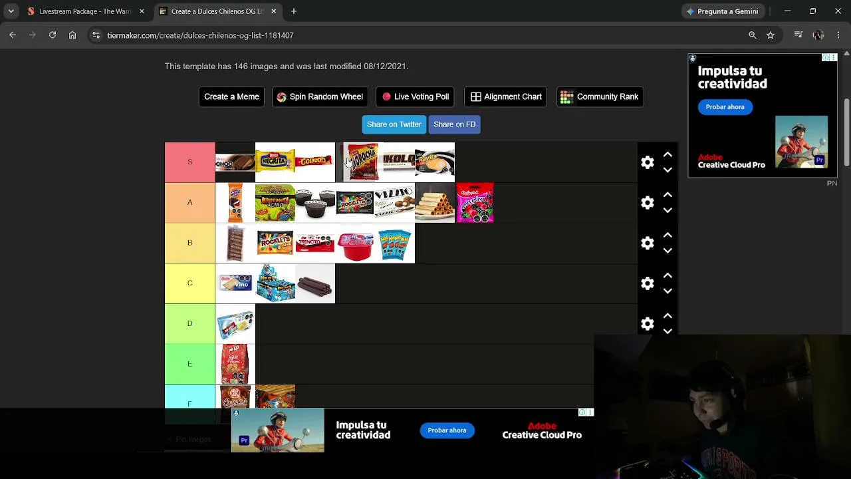Select the chocolate sticks image in C tier

[x=315, y=283]
